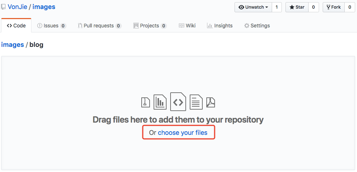Screen dimensions: 357x172
Task: Star the repository
Action: 297,7
